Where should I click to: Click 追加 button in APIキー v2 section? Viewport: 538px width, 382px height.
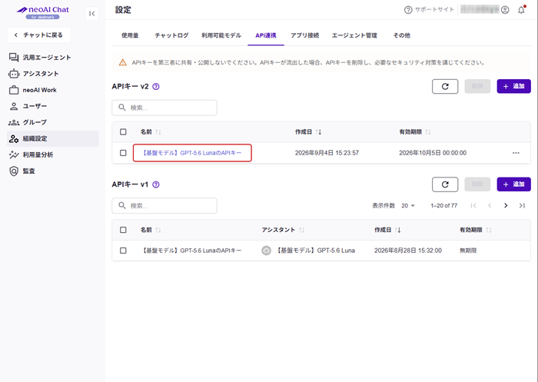[513, 87]
